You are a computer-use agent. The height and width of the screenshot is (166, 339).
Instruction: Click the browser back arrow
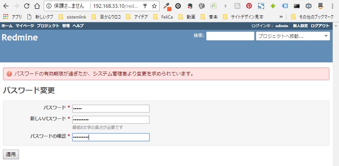[6, 6]
